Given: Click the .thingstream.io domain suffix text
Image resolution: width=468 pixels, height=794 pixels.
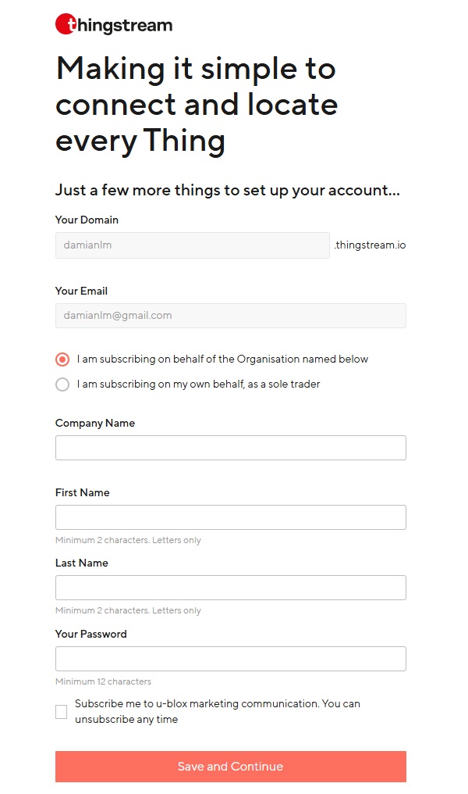Looking at the screenshot, I should 370,245.
